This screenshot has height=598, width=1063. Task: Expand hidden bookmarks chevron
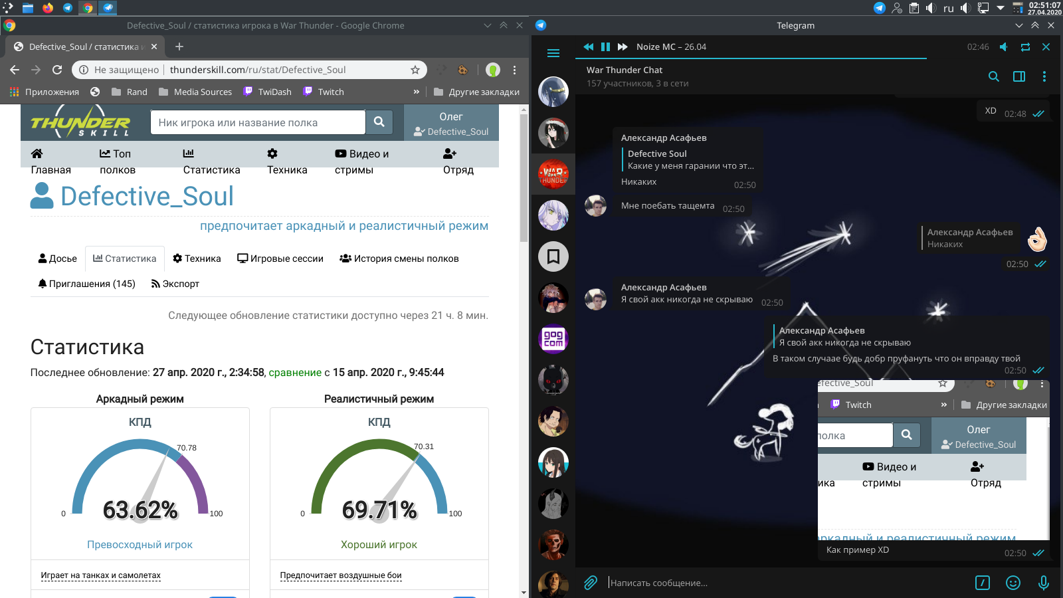[x=417, y=92]
